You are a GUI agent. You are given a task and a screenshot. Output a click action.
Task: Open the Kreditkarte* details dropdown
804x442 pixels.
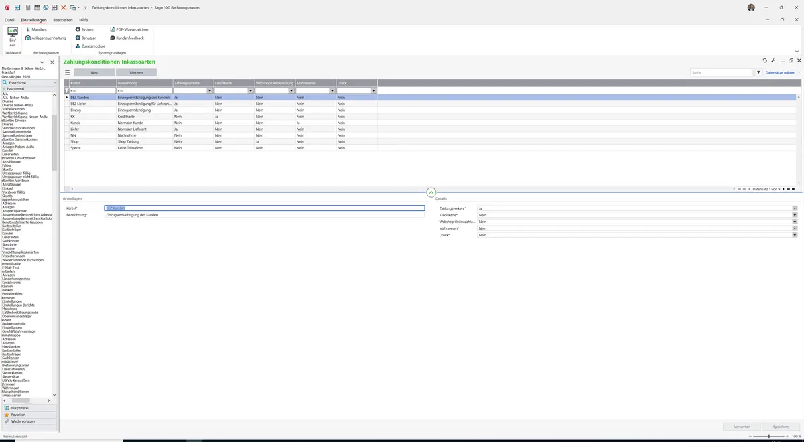pos(795,215)
